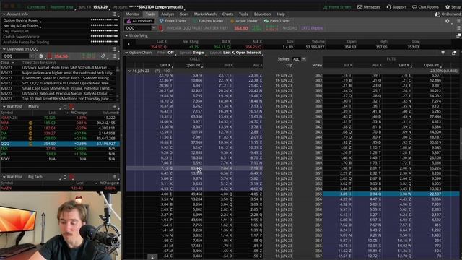
Task: Open the Pairs Trader subtab
Action: [277, 21]
